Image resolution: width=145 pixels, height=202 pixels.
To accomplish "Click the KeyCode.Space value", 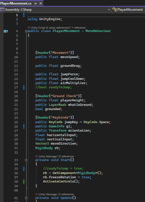I will click(x=96, y=122).
